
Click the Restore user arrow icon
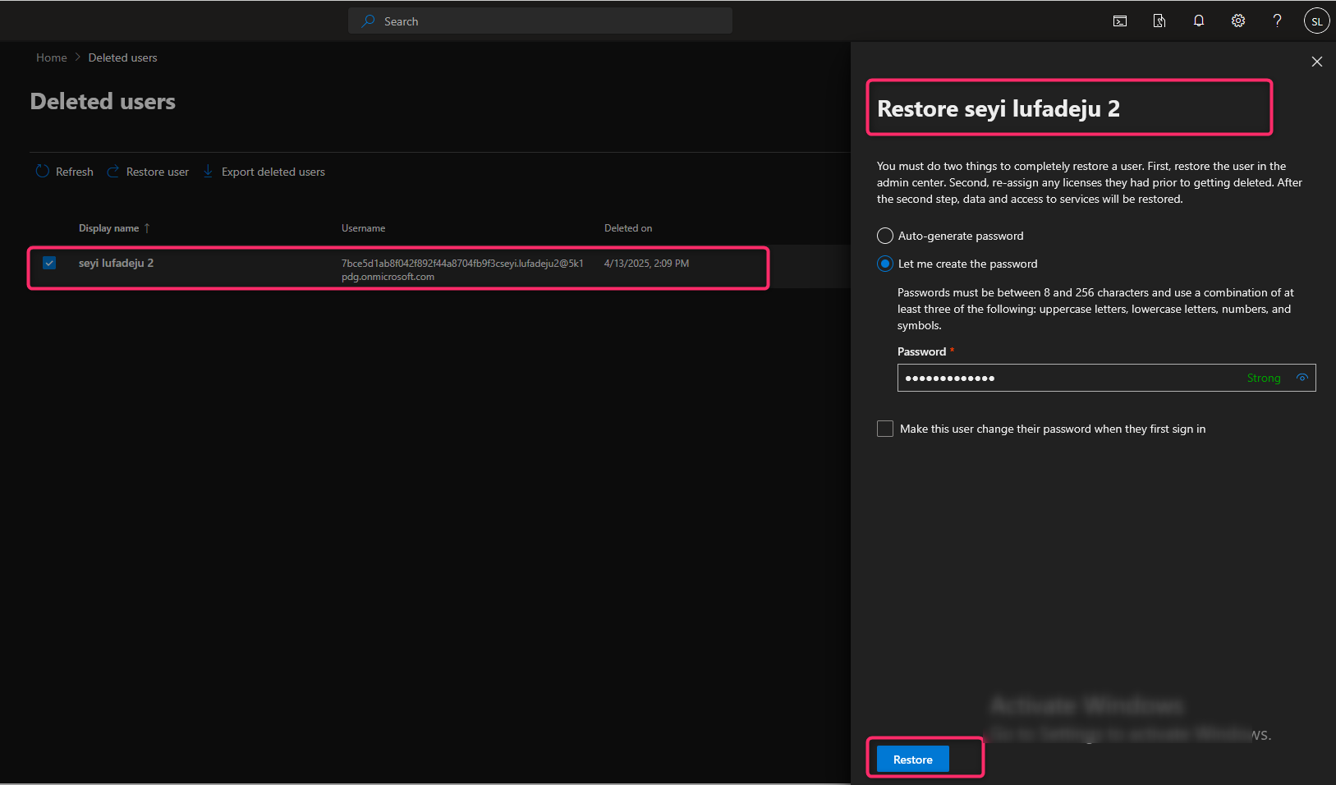[x=113, y=171]
